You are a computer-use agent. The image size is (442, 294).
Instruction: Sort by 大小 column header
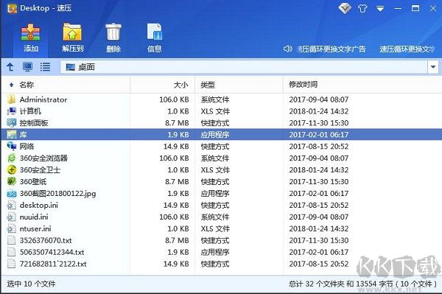coord(180,85)
